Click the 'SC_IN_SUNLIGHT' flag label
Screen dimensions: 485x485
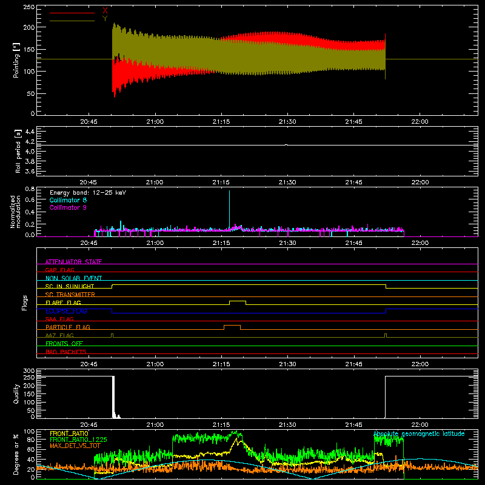click(70, 286)
